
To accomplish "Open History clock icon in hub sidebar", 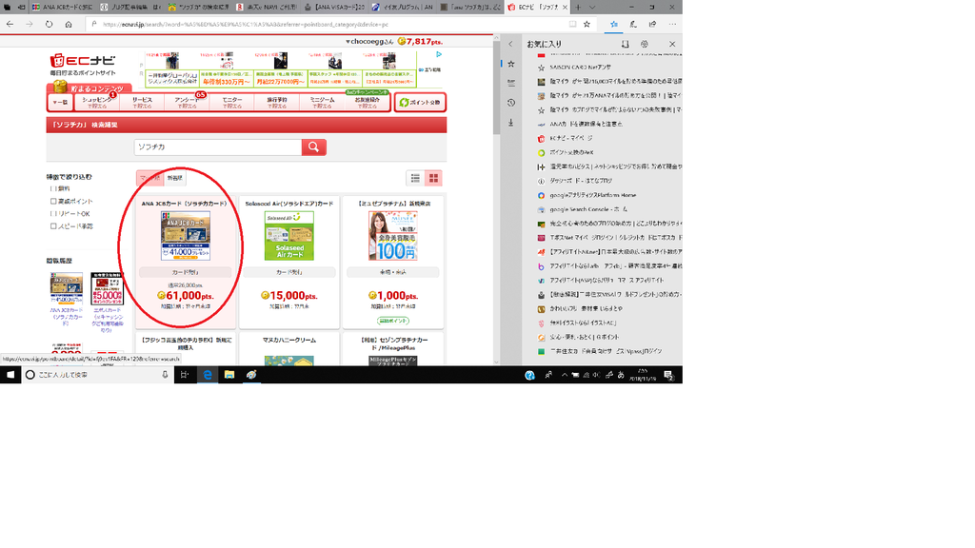I will (511, 103).
